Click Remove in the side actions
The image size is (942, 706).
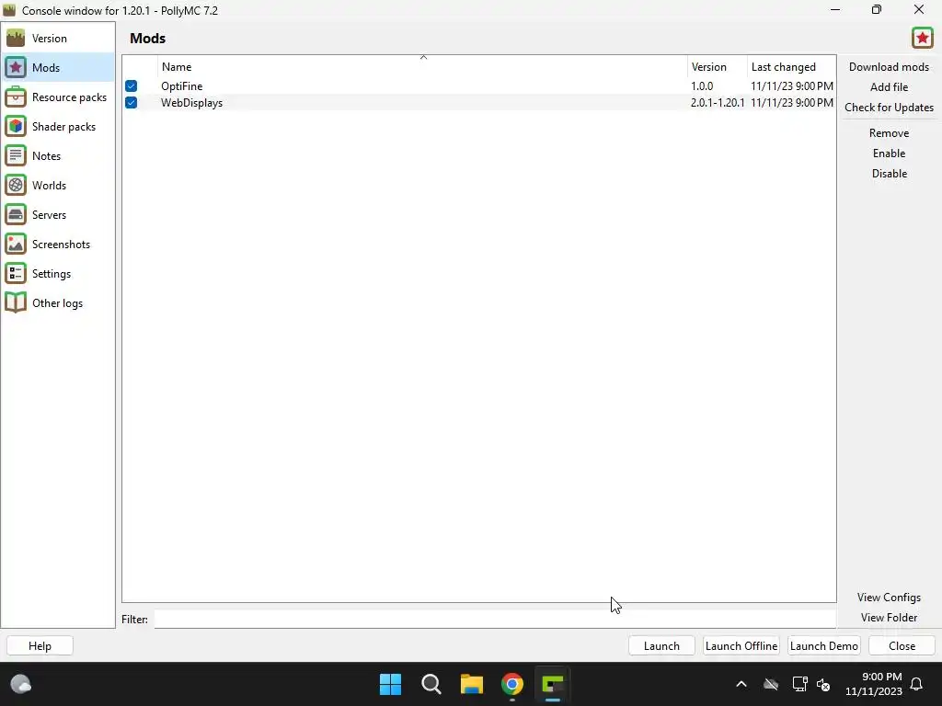[889, 133]
